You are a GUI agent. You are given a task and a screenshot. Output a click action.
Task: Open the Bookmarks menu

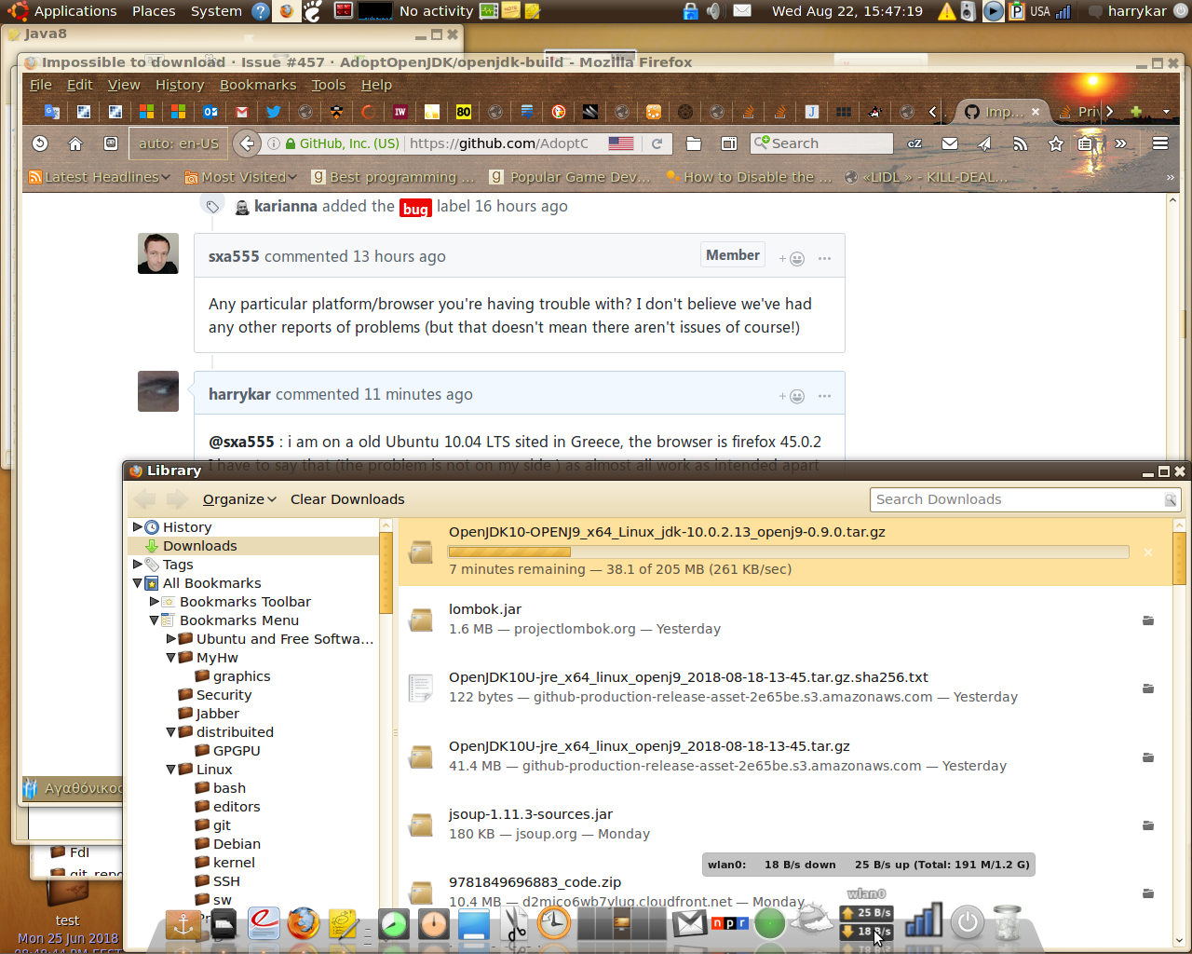(258, 84)
